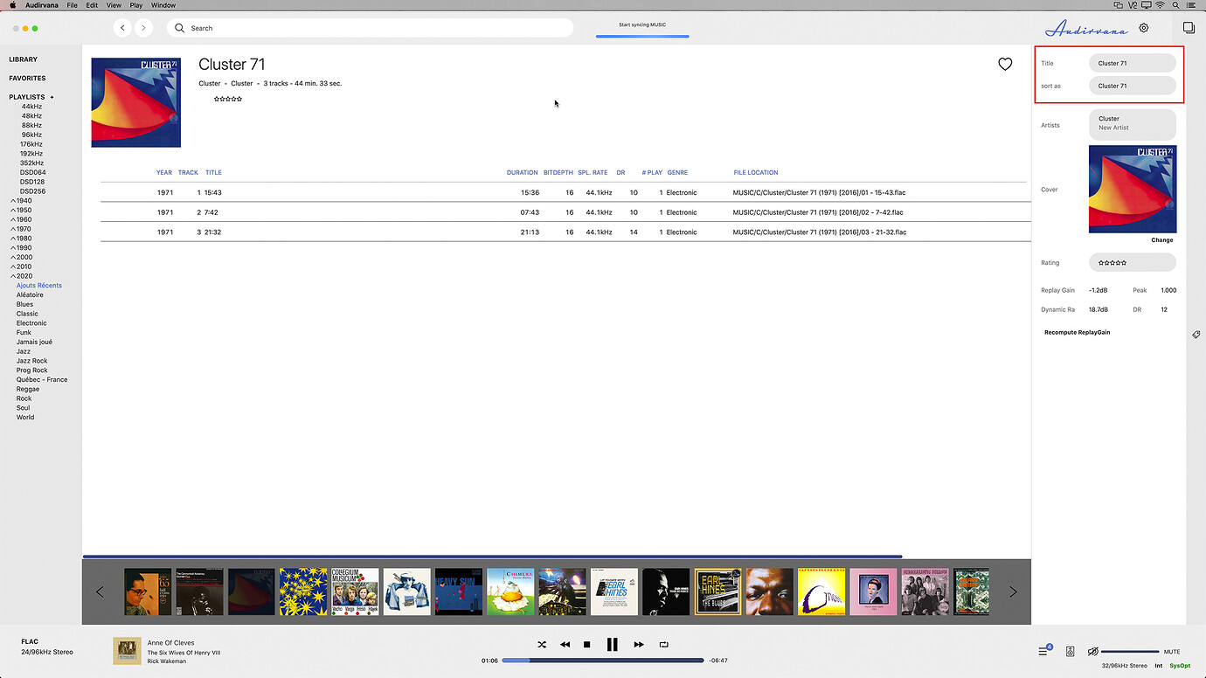
Task: Select the Collegium Musicum album thumbnail
Action: click(x=355, y=592)
